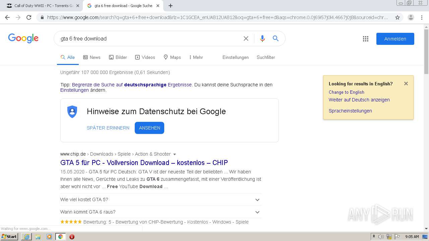The width and height of the screenshot is (429, 241).
Task: Open the Einstellungen link in the tip
Action: (x=74, y=90)
